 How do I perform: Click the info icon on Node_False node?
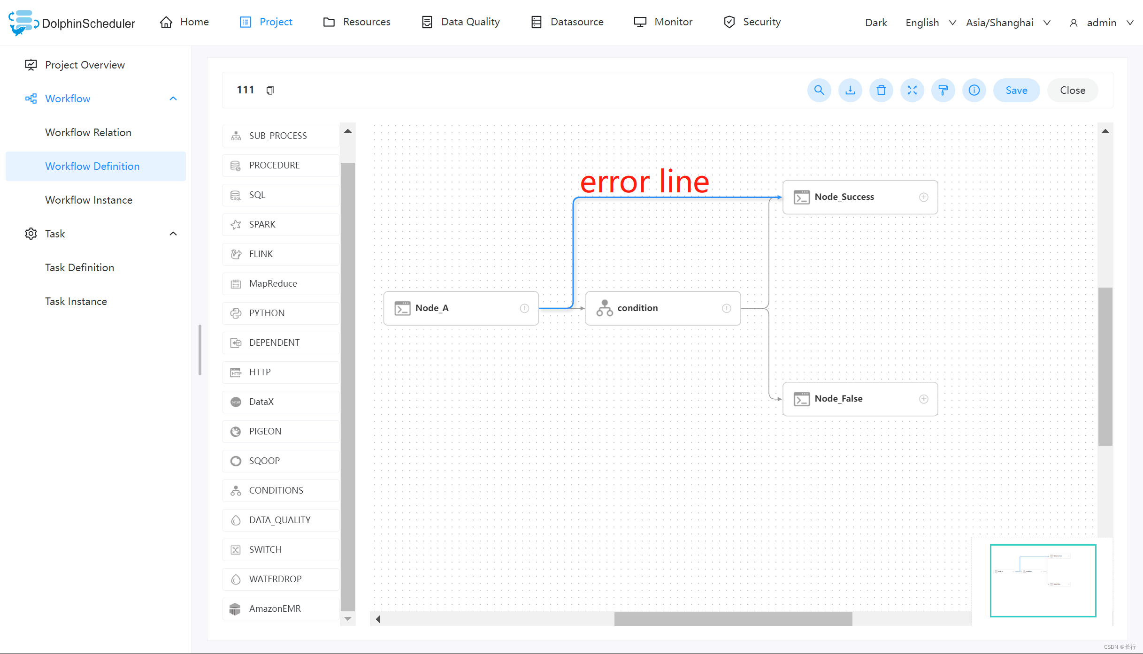point(923,398)
